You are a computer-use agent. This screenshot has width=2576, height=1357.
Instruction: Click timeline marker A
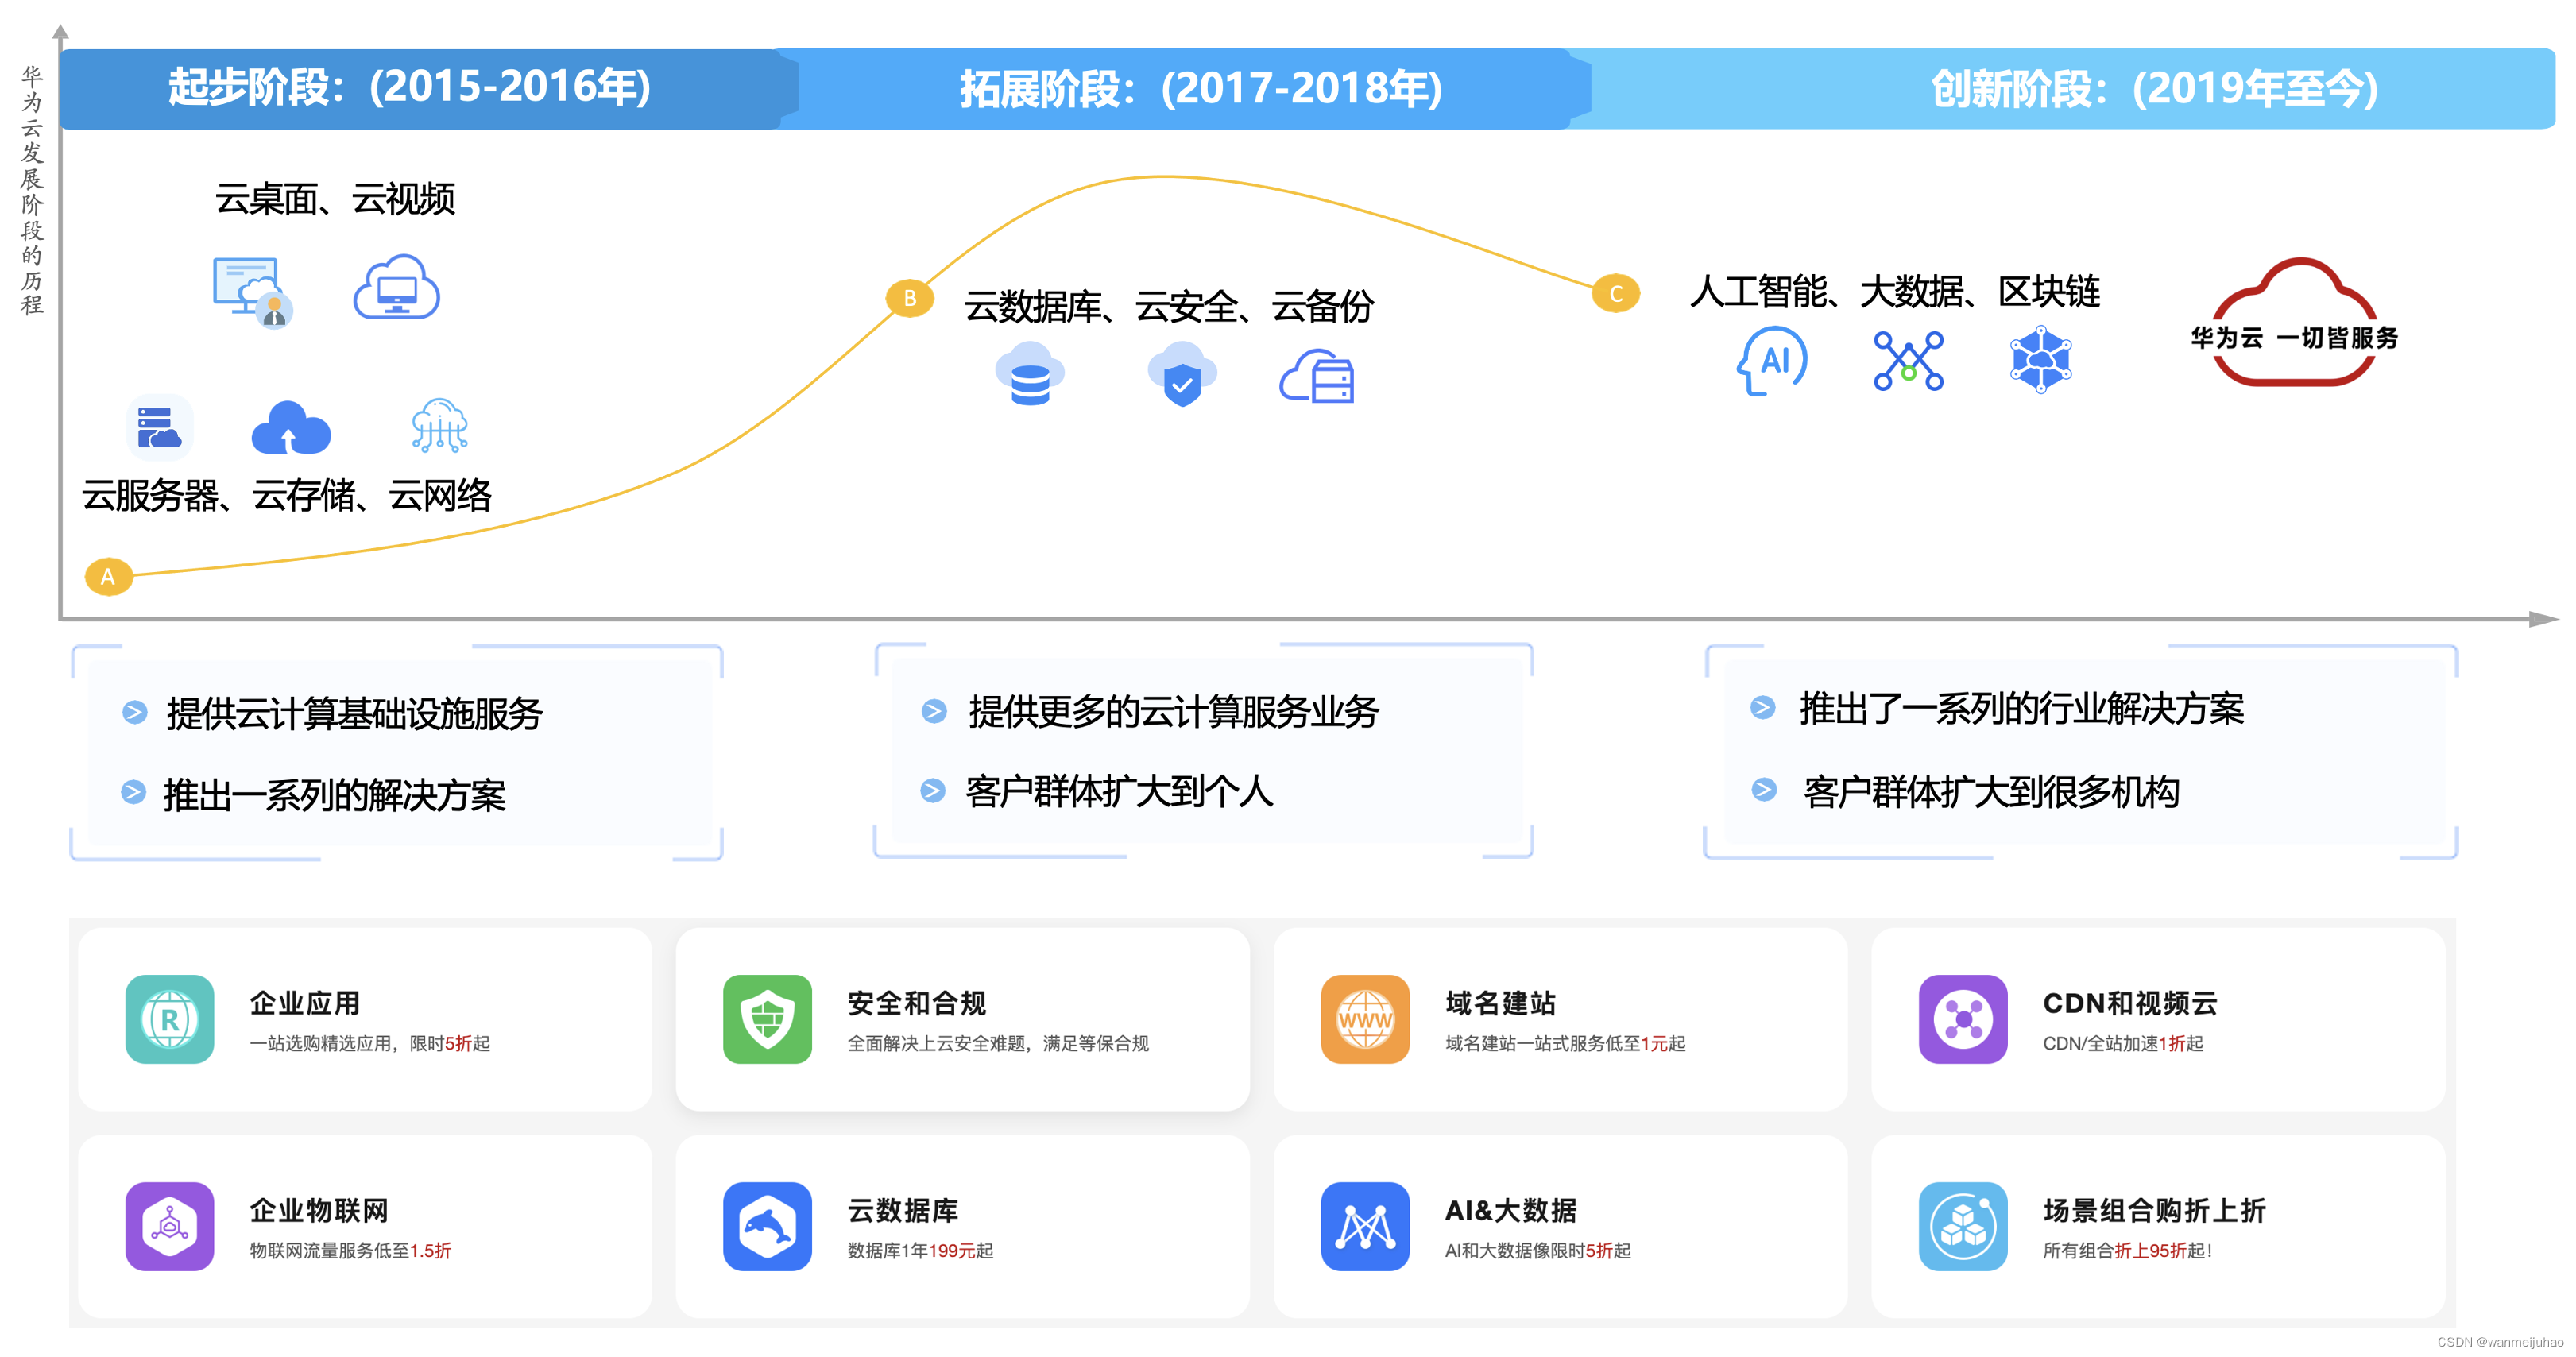[109, 576]
